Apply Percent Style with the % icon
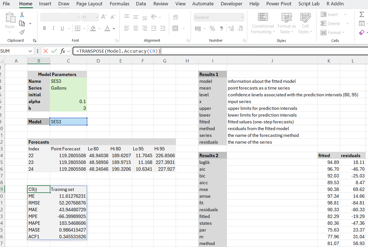The height and width of the screenshot is (247, 368). pyautogui.click(x=212, y=28)
